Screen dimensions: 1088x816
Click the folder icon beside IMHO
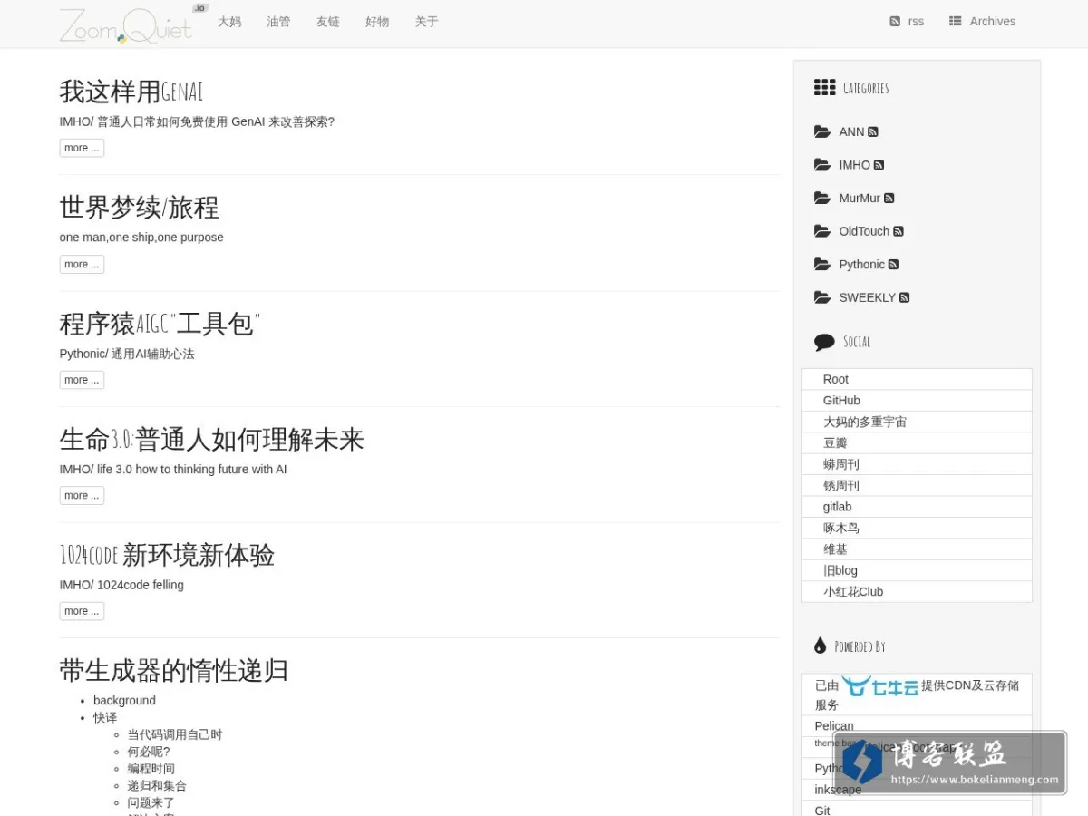(x=822, y=165)
